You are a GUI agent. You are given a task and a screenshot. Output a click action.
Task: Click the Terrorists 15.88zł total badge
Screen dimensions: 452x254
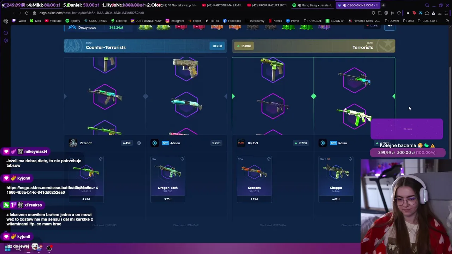(x=244, y=46)
